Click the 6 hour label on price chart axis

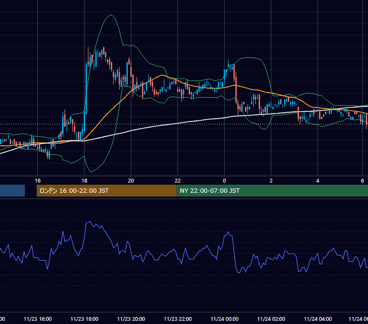point(363,181)
